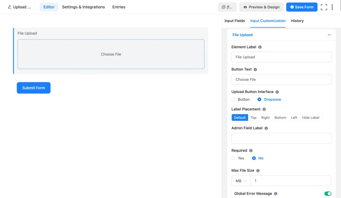Image resolution: width=341 pixels, height=198 pixels.
Task: Click info icon next to Required
Action: (251, 150)
